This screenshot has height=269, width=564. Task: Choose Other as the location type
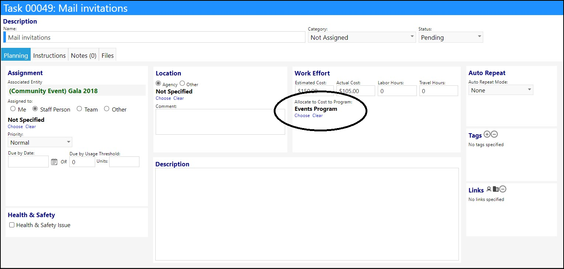182,84
